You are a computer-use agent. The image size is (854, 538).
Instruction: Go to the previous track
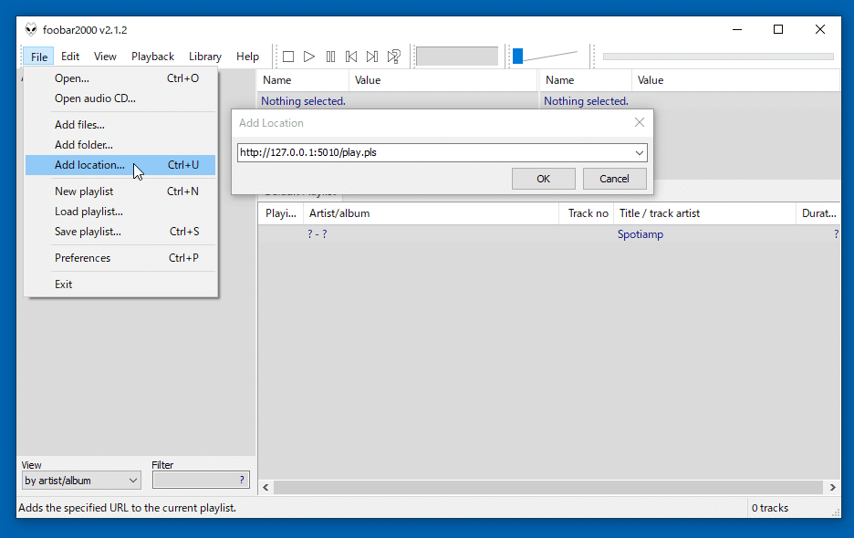(x=351, y=57)
